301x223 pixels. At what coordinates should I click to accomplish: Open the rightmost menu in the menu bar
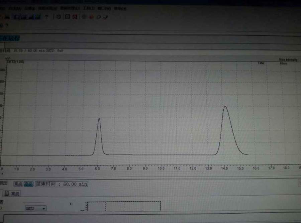tap(120, 8)
